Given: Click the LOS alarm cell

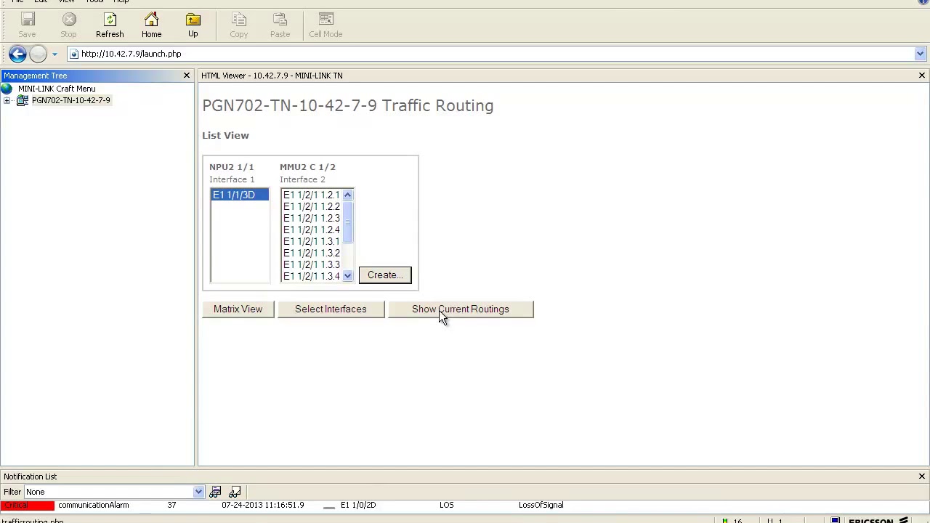Looking at the screenshot, I should [447, 505].
